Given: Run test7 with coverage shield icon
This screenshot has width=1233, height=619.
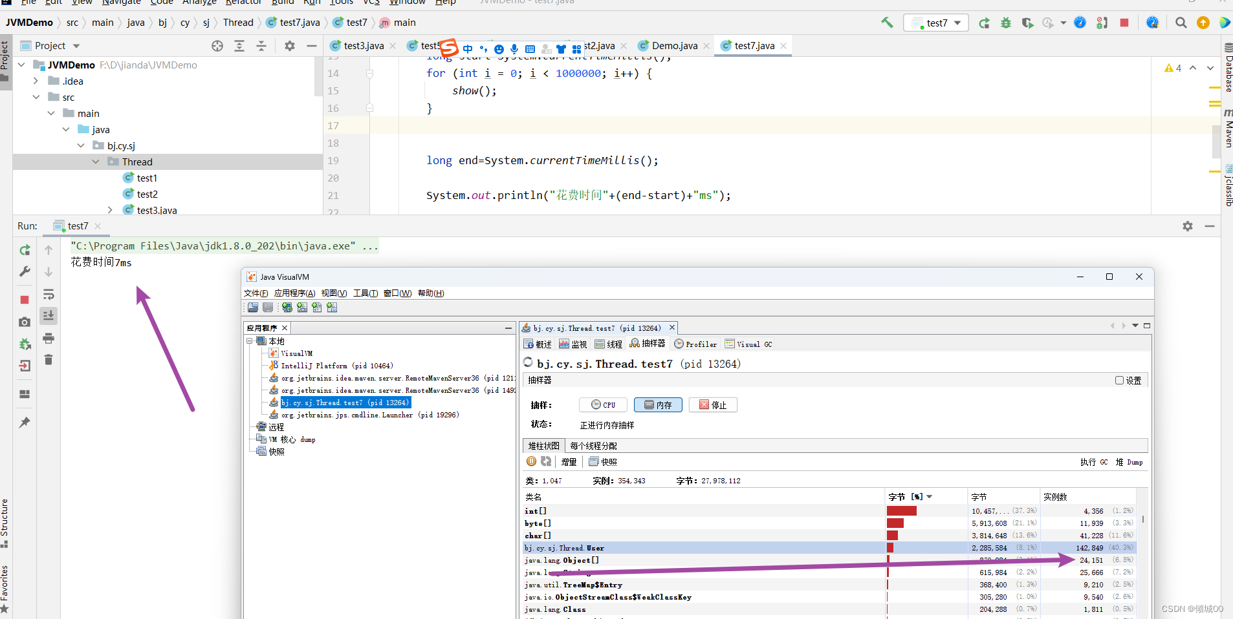Looking at the screenshot, I should 1027,23.
